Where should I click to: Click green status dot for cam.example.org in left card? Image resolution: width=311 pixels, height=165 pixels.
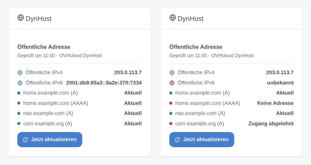pos(19,123)
